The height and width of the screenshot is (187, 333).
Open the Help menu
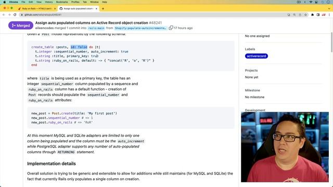pos(104,2)
